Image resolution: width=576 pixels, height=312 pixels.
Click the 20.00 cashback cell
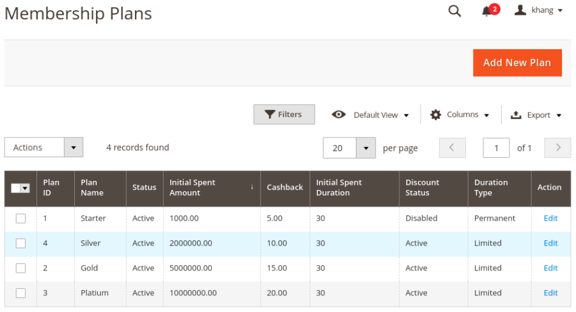coord(285,293)
